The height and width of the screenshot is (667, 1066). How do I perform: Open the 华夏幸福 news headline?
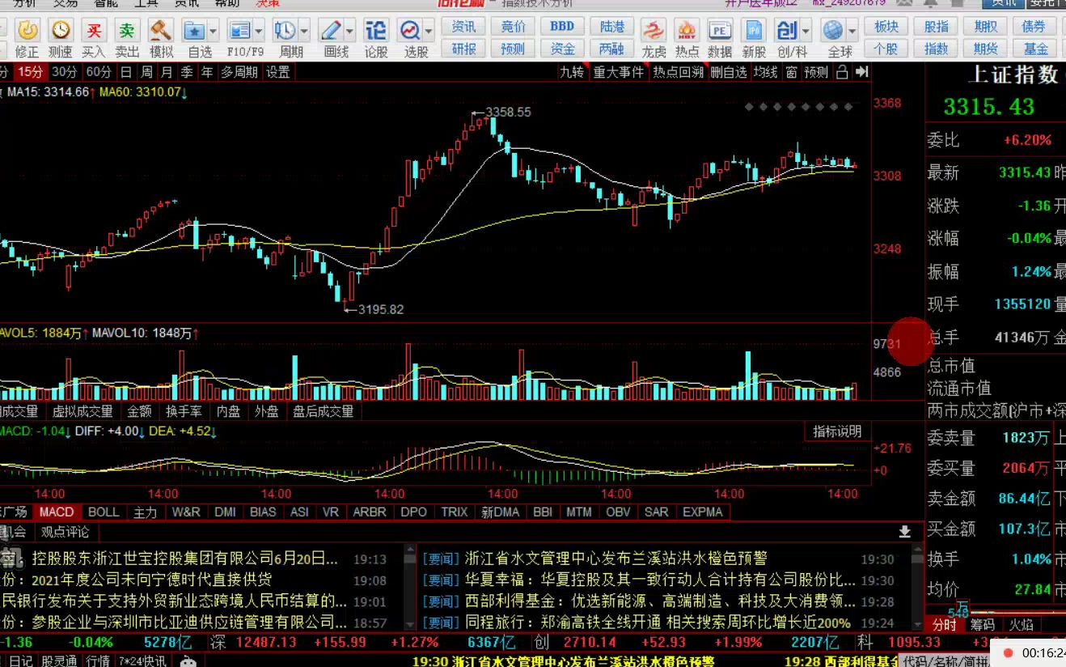click(660, 580)
